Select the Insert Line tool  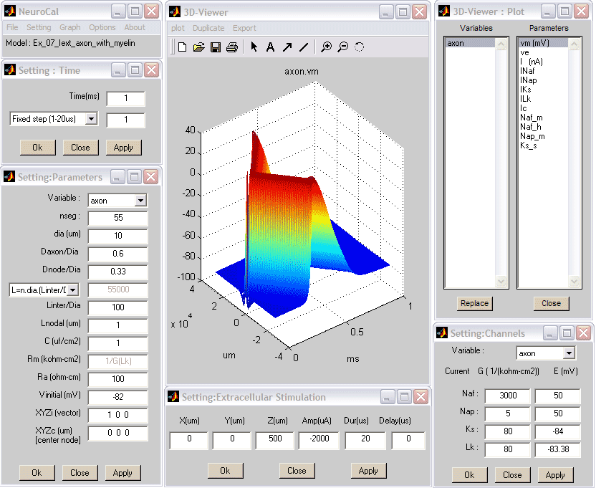click(x=303, y=47)
